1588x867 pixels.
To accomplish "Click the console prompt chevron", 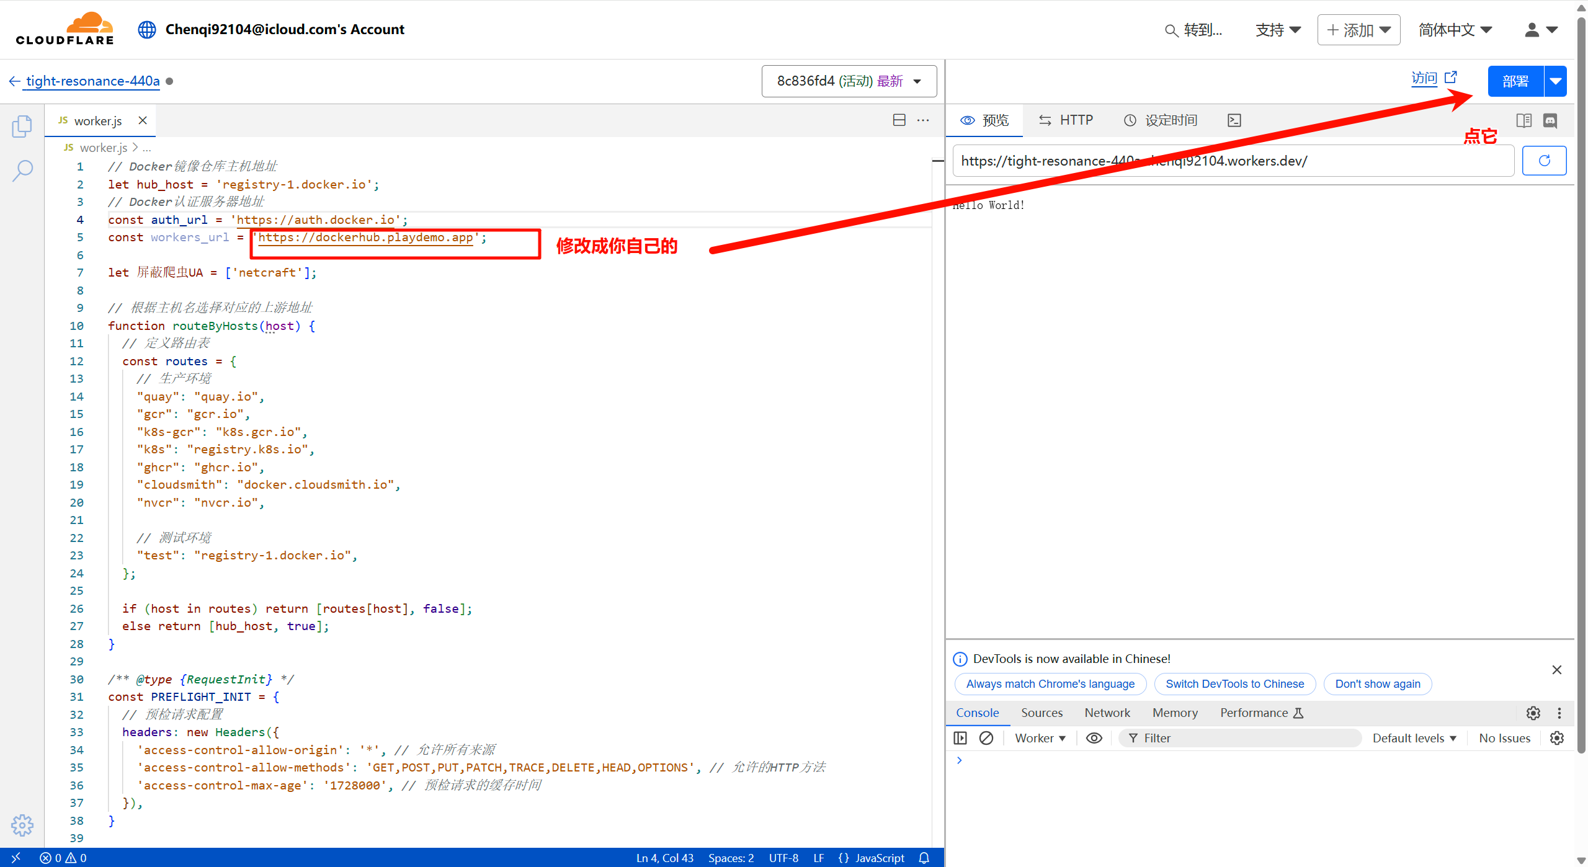I will [960, 760].
